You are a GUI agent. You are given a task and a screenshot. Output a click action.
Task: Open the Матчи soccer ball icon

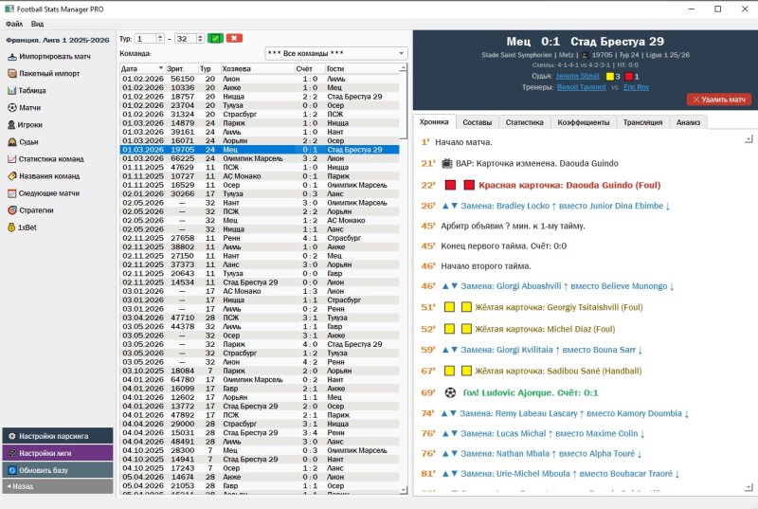12,107
